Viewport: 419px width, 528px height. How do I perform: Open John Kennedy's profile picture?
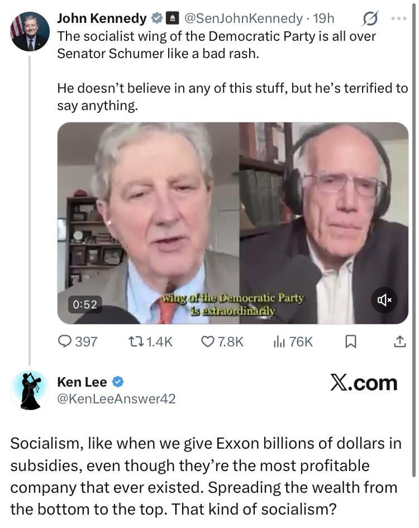[x=30, y=31]
